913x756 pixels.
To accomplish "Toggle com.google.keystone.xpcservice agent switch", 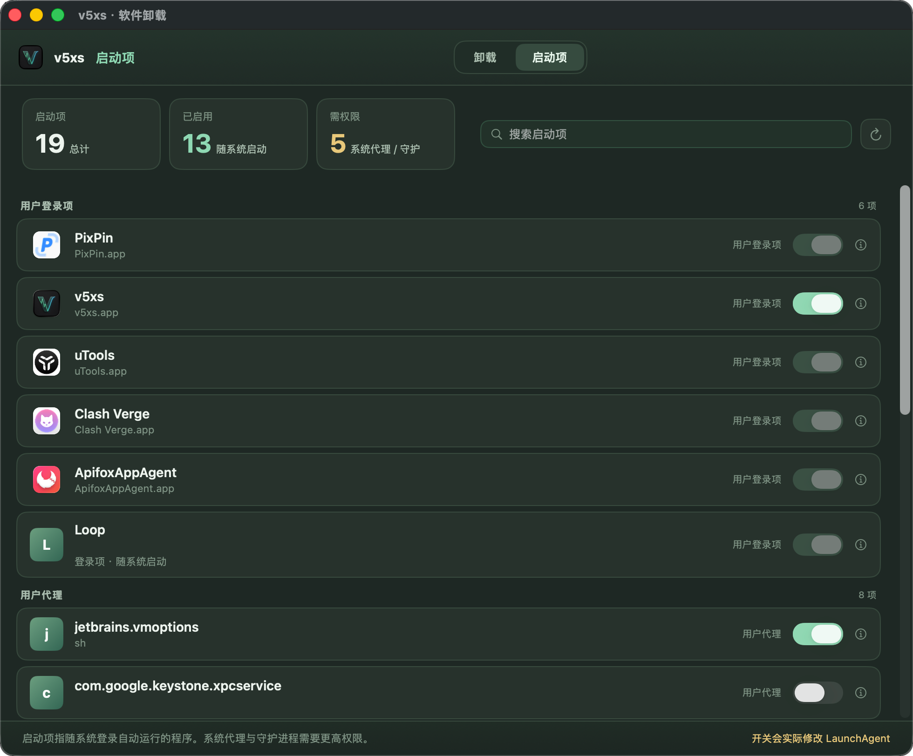I will point(818,693).
